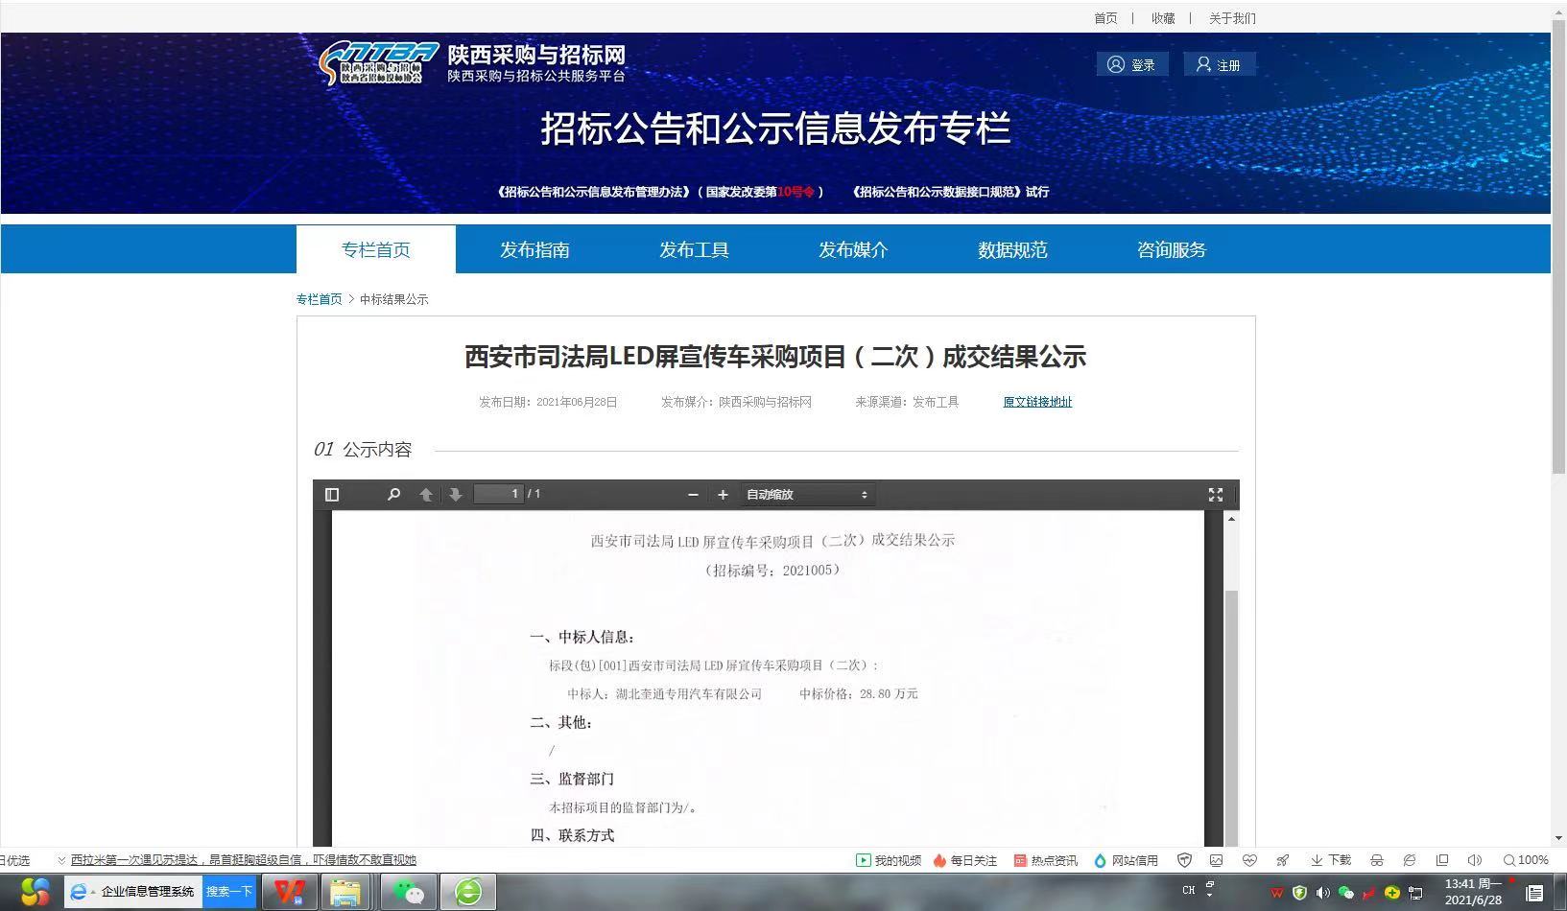Open the 关于我们 link
Image resolution: width=1567 pixels, height=911 pixels.
click(x=1232, y=18)
